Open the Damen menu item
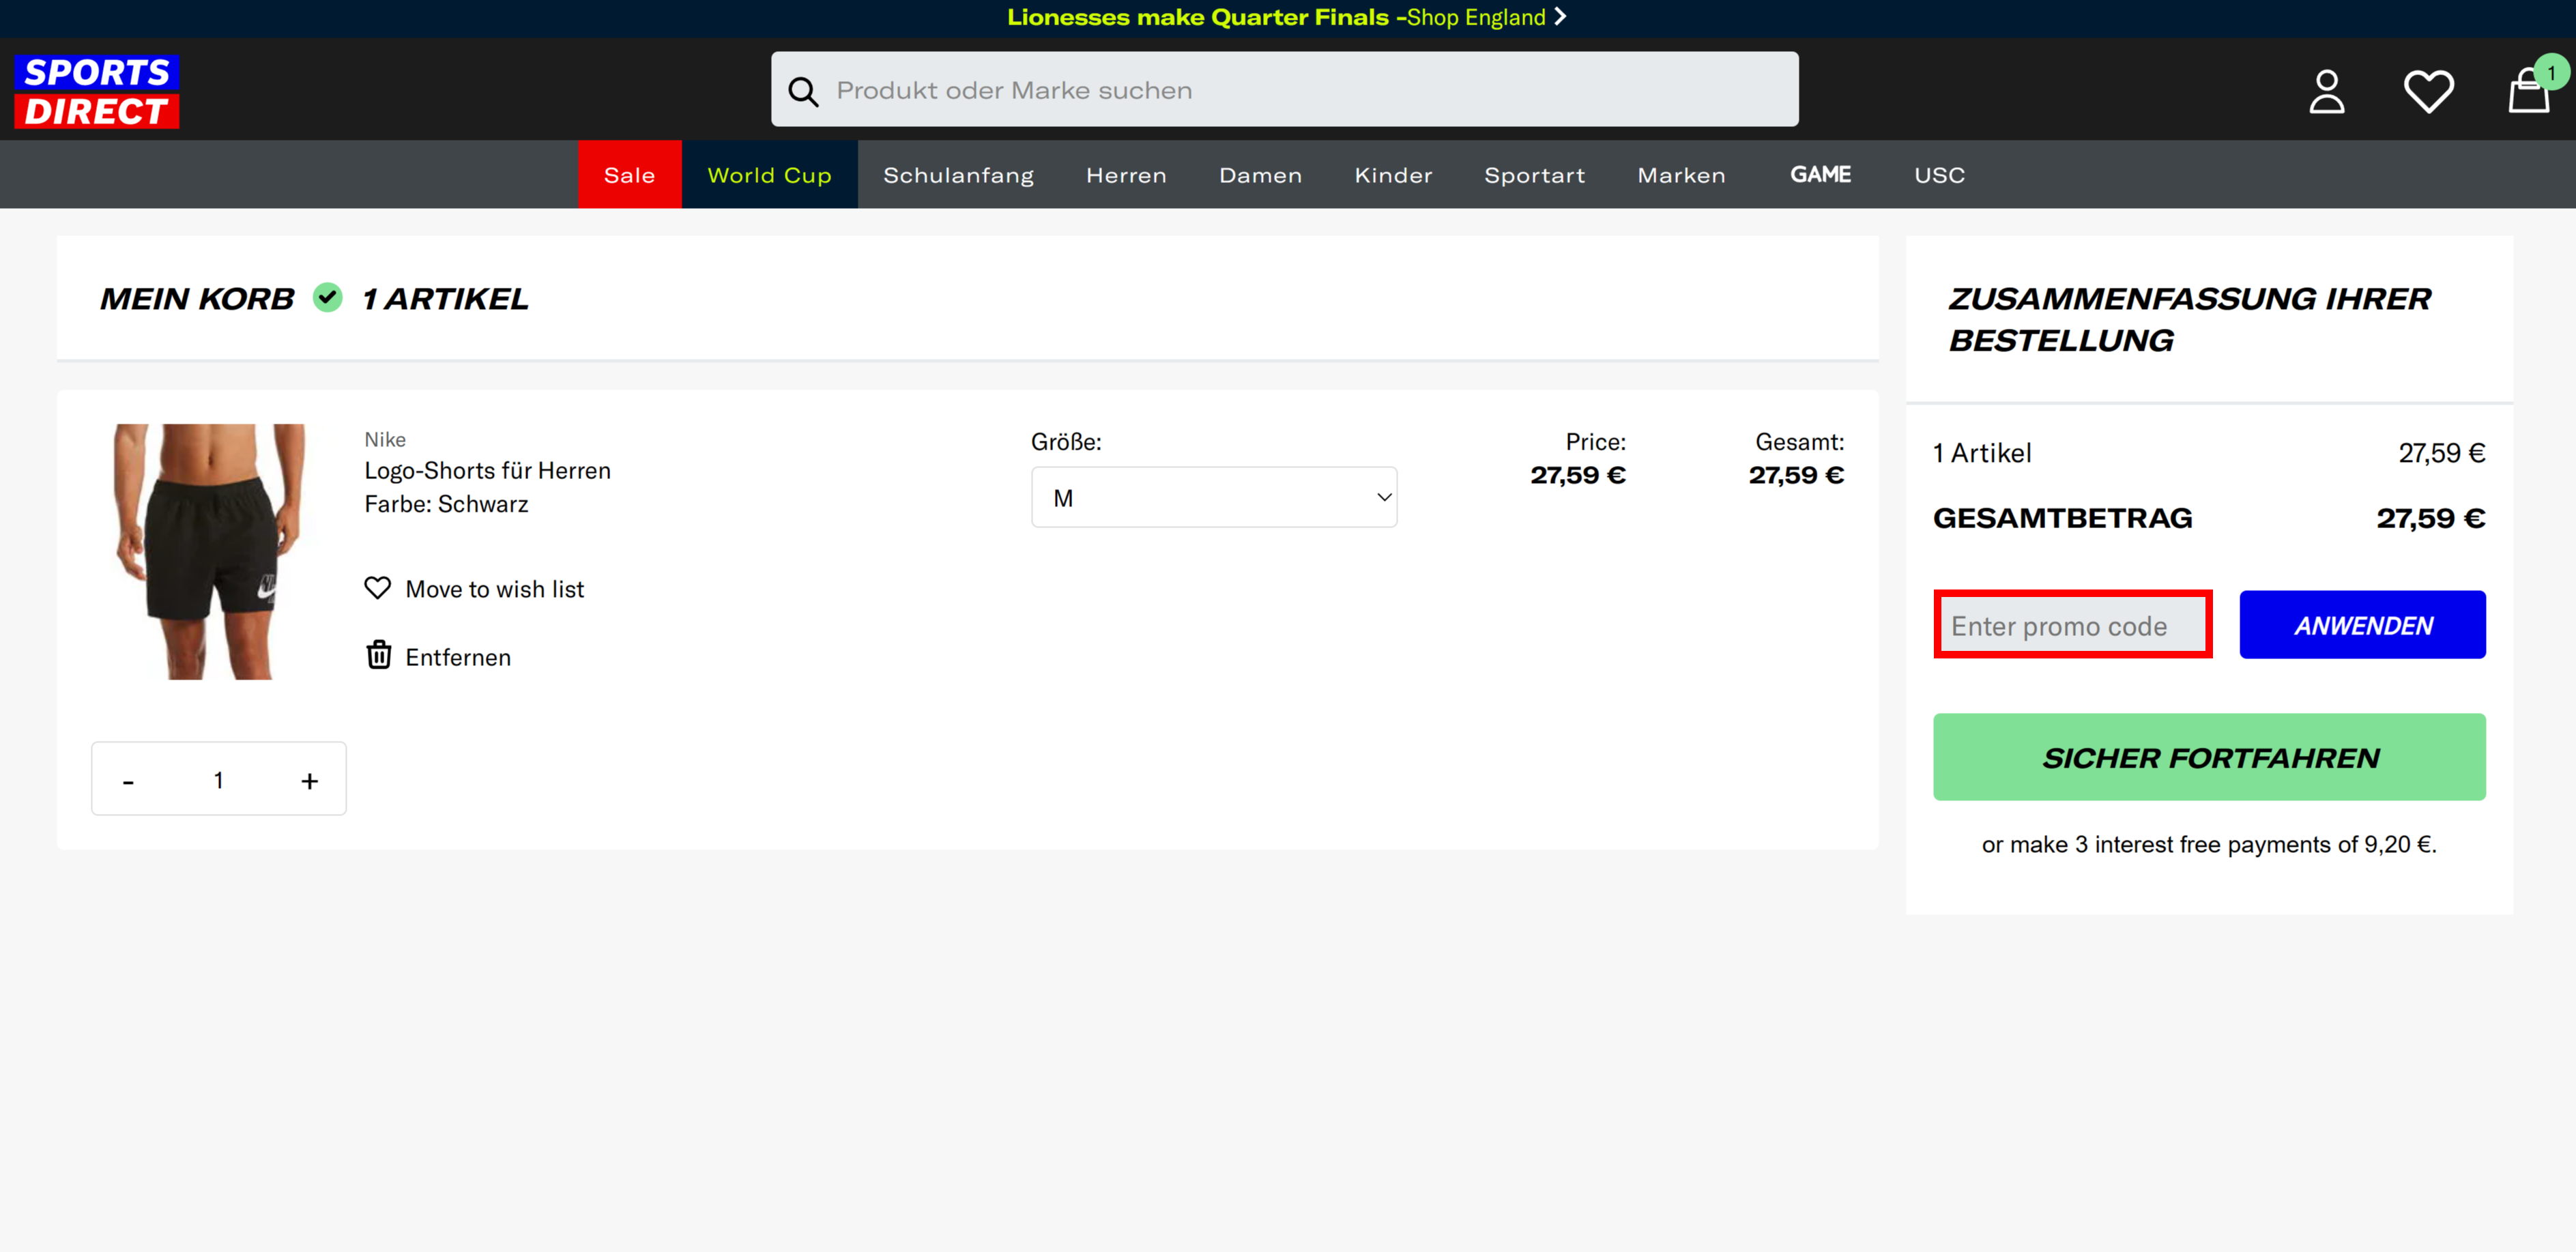The height and width of the screenshot is (1252, 2576). [1260, 175]
